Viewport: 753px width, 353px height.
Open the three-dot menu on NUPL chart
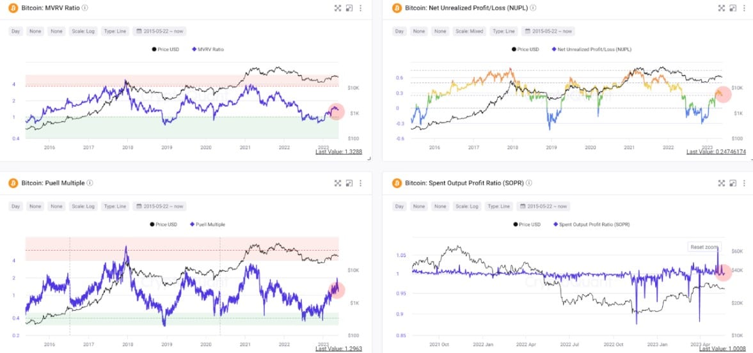click(743, 8)
